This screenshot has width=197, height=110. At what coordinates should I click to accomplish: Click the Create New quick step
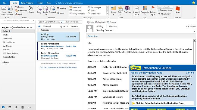click(94, 14)
